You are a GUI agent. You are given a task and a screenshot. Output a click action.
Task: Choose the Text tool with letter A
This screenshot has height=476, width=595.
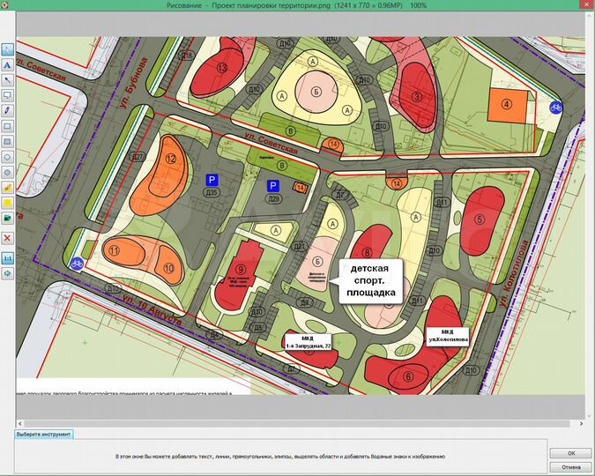(8, 64)
